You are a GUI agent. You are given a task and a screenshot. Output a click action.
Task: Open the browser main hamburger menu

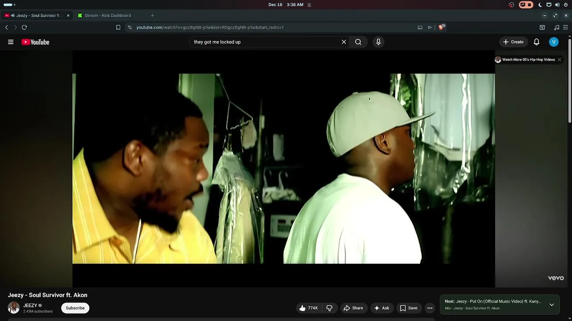click(x=565, y=27)
